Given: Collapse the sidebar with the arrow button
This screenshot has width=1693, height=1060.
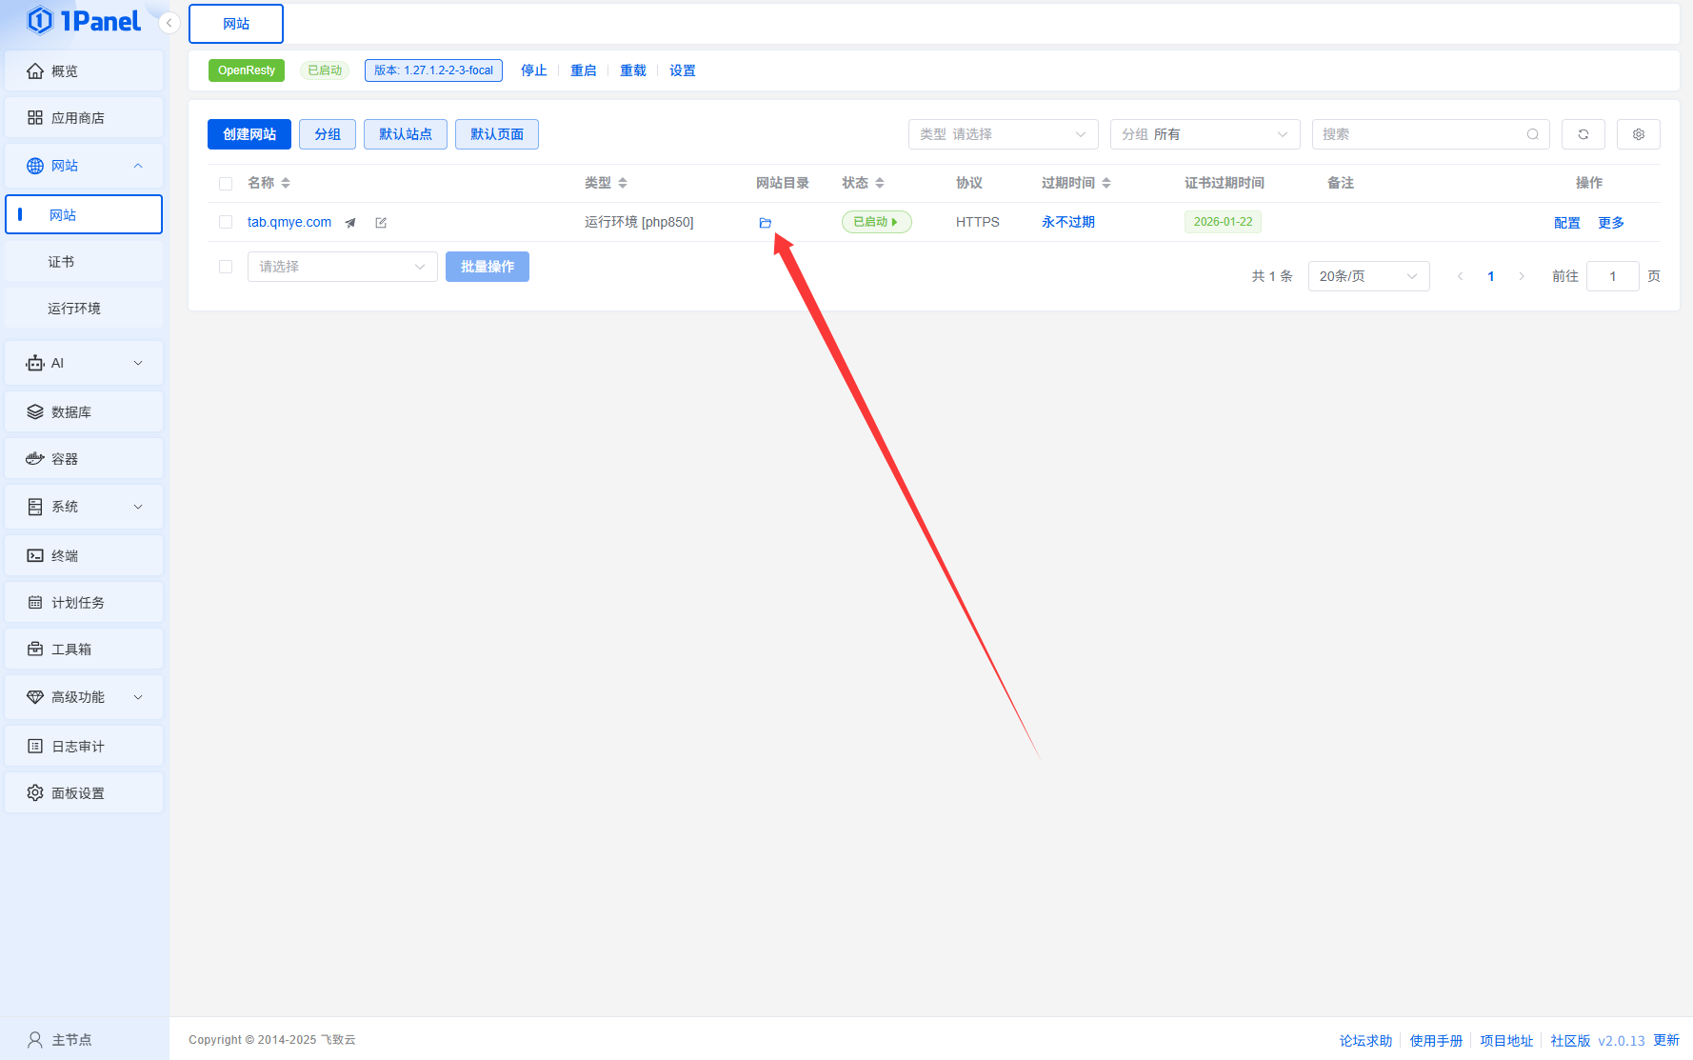Looking at the screenshot, I should [x=169, y=23].
